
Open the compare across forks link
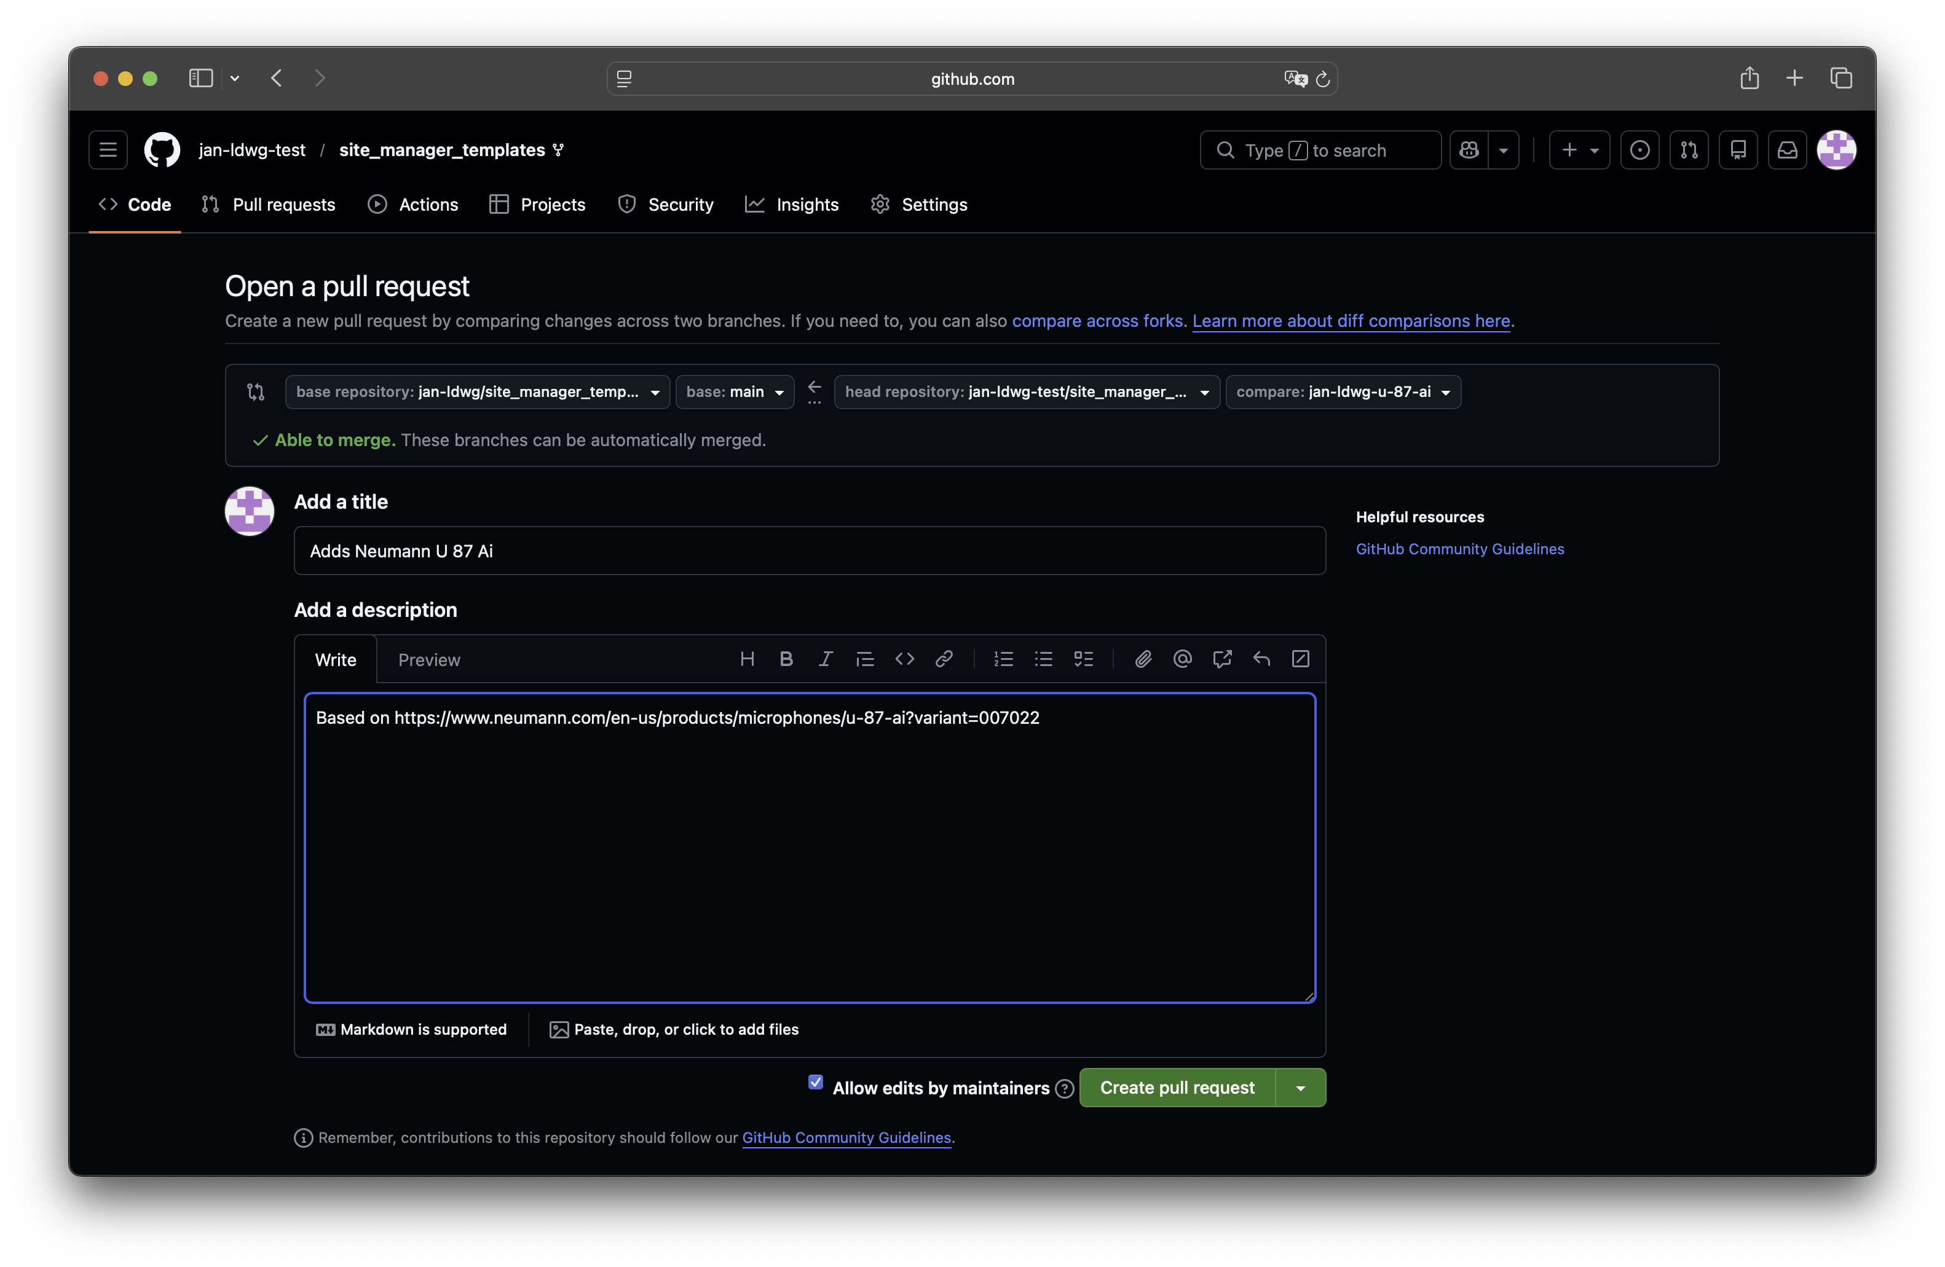click(1097, 321)
